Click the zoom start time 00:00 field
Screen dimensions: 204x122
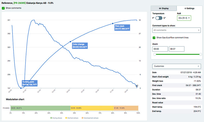[160, 49]
